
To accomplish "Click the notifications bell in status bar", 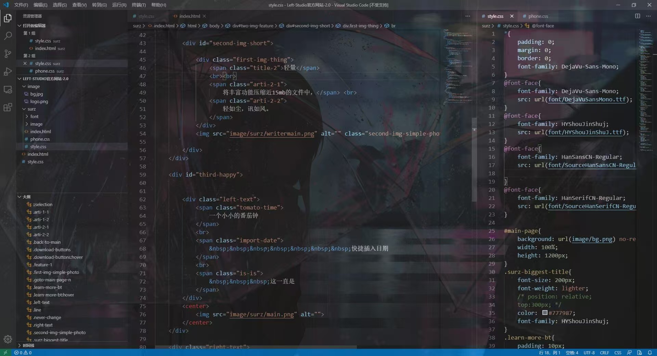I will tap(649, 353).
